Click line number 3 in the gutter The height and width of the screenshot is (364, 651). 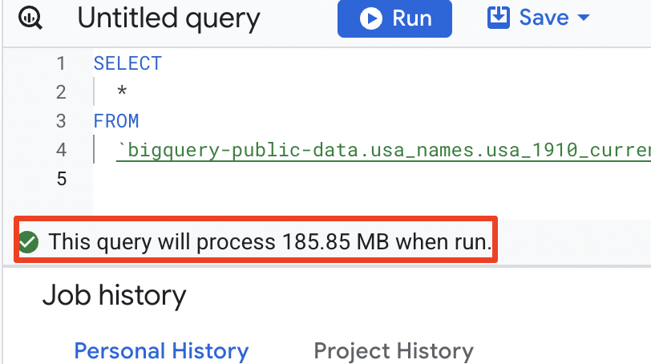[x=62, y=121]
